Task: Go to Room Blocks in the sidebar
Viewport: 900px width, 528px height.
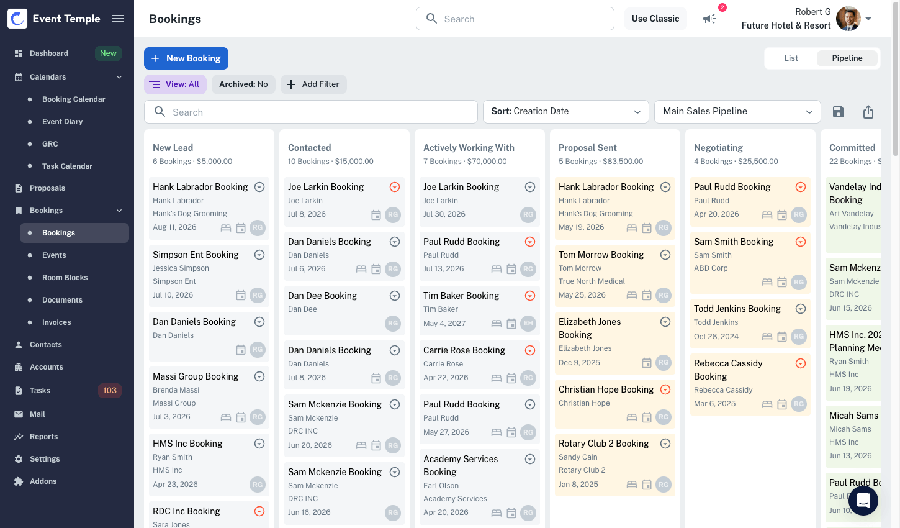Action: coord(65,278)
